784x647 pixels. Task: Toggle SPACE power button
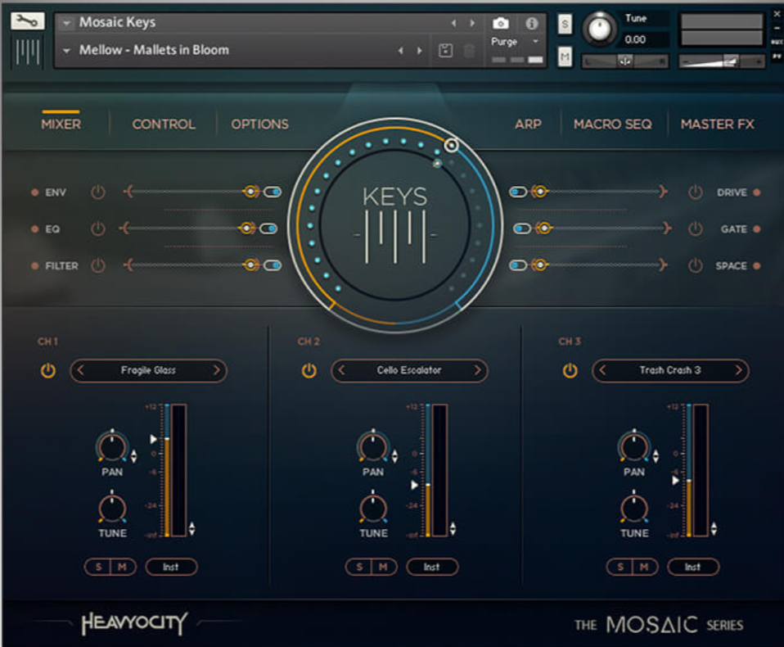pyautogui.click(x=695, y=265)
